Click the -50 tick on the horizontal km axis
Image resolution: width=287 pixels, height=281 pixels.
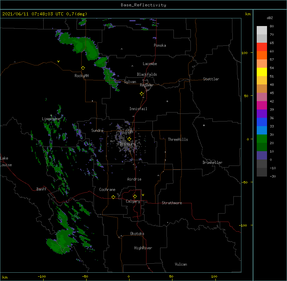pos(85,276)
